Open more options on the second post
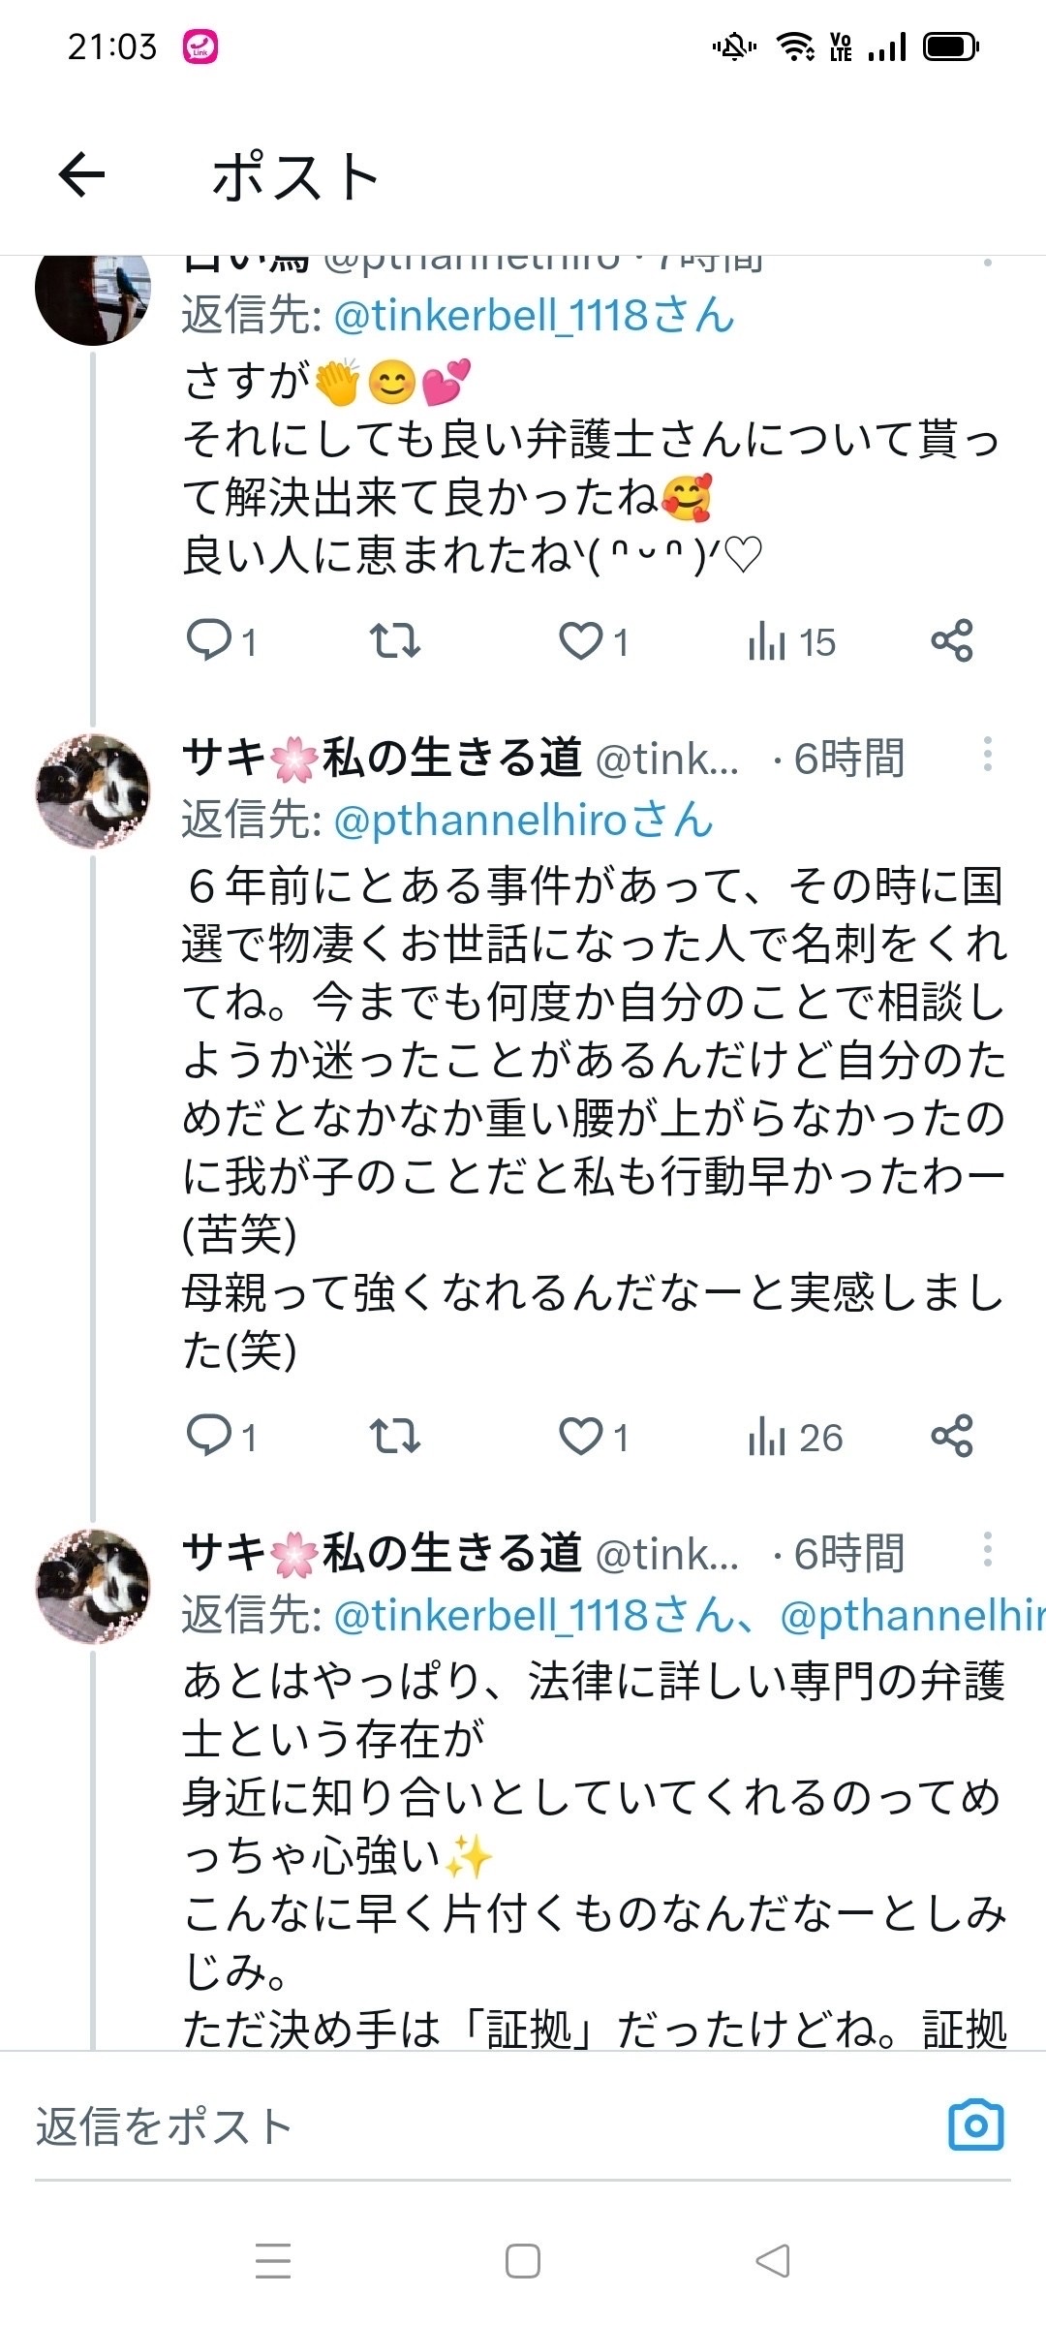Image resolution: width=1046 pixels, height=2325 pixels. point(987,755)
